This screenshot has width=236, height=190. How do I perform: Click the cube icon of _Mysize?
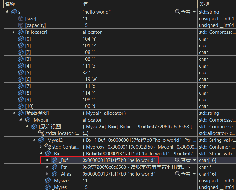[48, 181]
